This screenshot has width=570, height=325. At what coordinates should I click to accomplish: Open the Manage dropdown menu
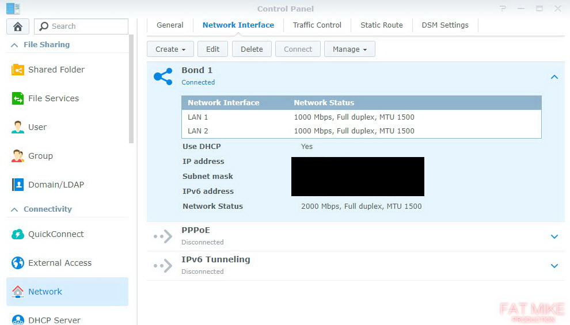349,49
